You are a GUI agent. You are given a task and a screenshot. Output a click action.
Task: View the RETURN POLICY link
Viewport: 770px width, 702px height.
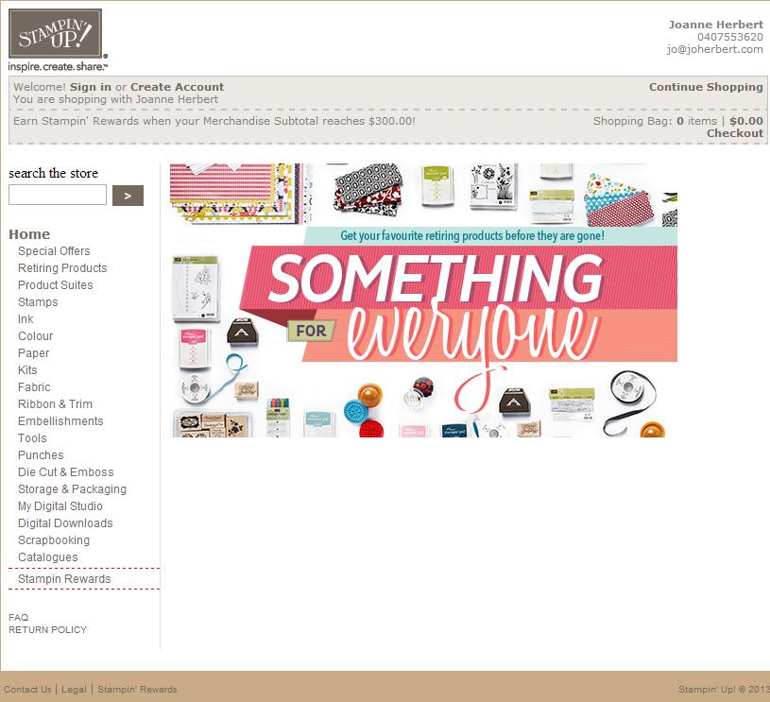[47, 630]
